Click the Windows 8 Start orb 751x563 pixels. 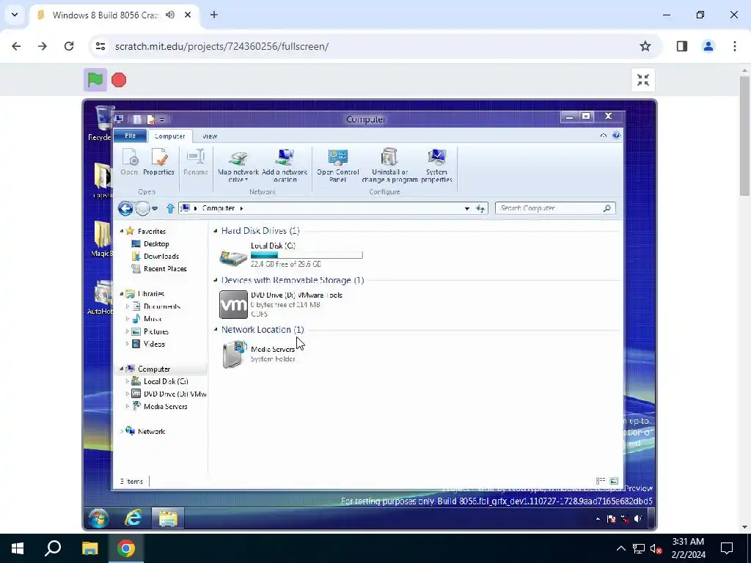click(x=99, y=518)
